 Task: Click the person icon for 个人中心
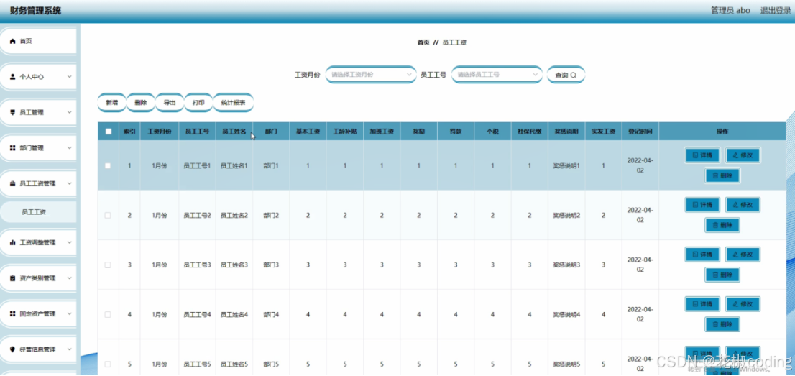pos(13,77)
